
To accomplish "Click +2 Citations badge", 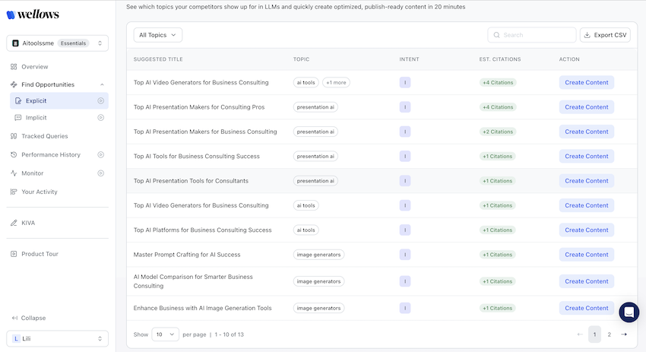I will pos(498,132).
